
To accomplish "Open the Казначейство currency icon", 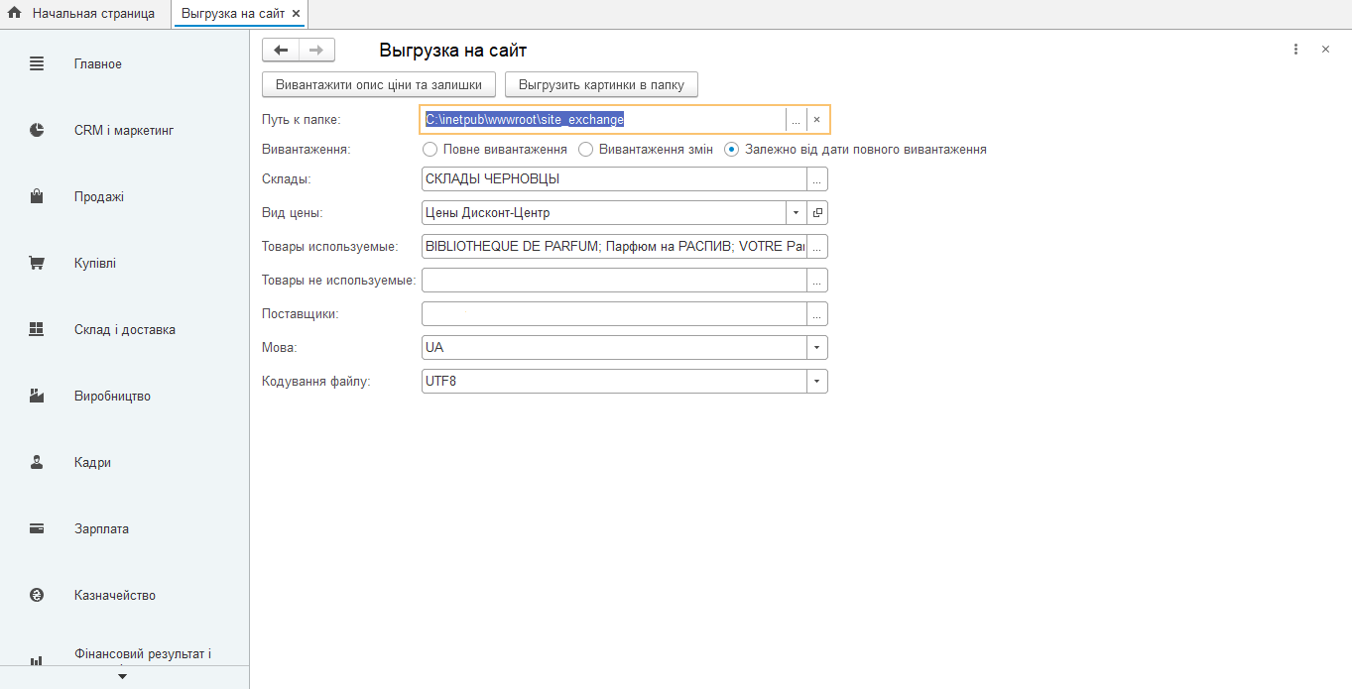I will (37, 596).
